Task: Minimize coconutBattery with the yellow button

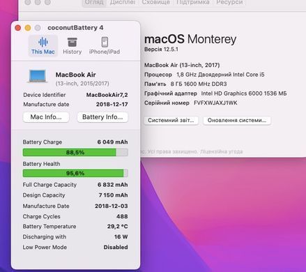Action: [x=28, y=28]
